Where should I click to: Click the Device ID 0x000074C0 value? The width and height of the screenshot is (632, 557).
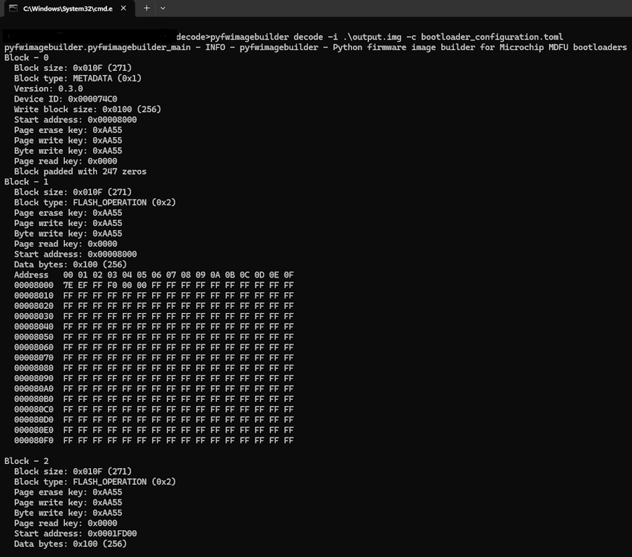coord(92,99)
